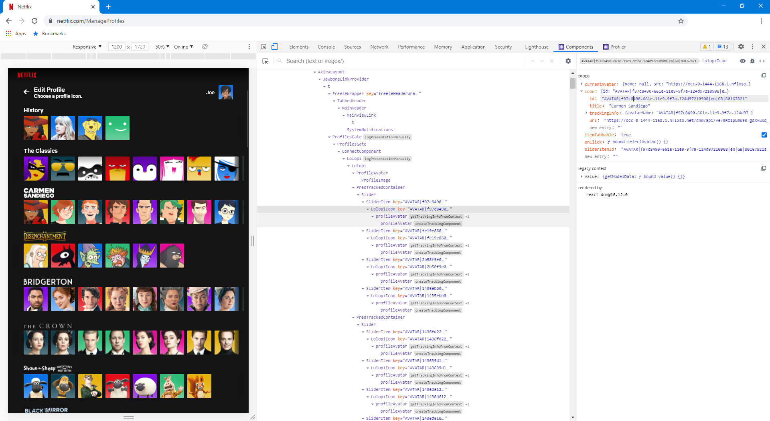Click the viewport right edge handle
The width and height of the screenshot is (770, 421).
pyautogui.click(x=253, y=241)
